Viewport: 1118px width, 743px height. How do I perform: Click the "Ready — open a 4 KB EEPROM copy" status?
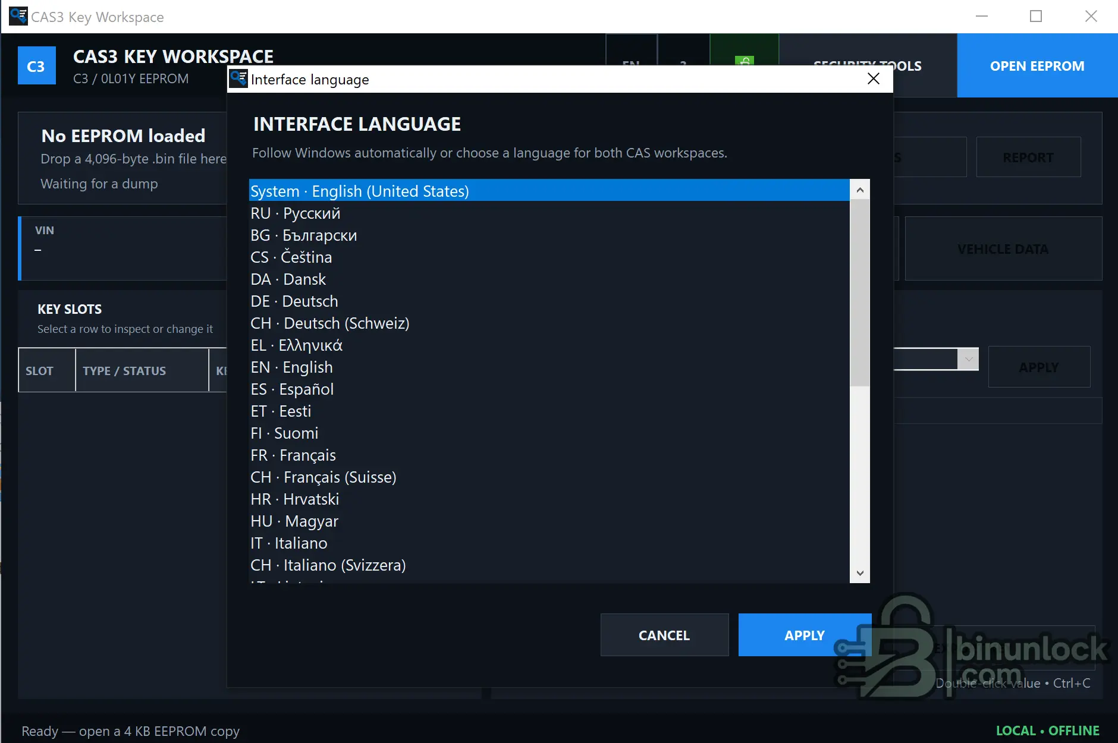pyautogui.click(x=130, y=731)
